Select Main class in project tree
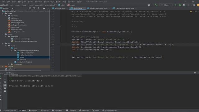This screenshot has height=112, width=199. pos(22,57)
